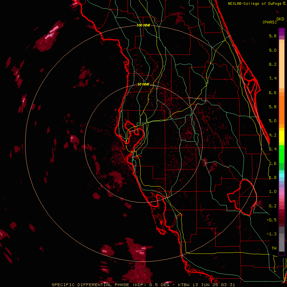The height and width of the screenshot is (287, 287).
Task: Select the -1.3 scale value
Action: click(271, 234)
